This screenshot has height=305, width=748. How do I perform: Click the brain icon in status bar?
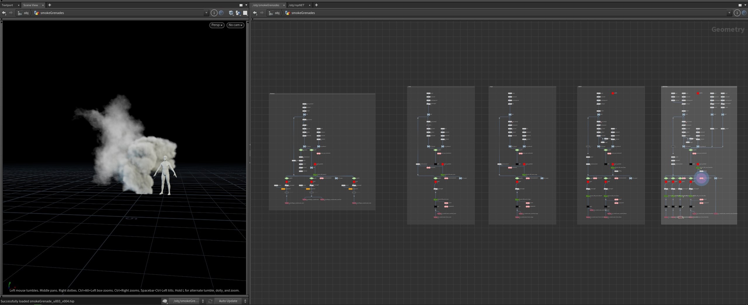(165, 301)
